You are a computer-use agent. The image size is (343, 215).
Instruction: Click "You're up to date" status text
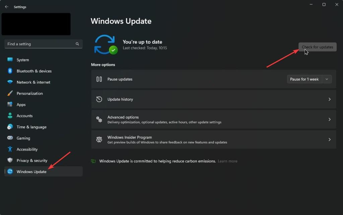tap(142, 42)
